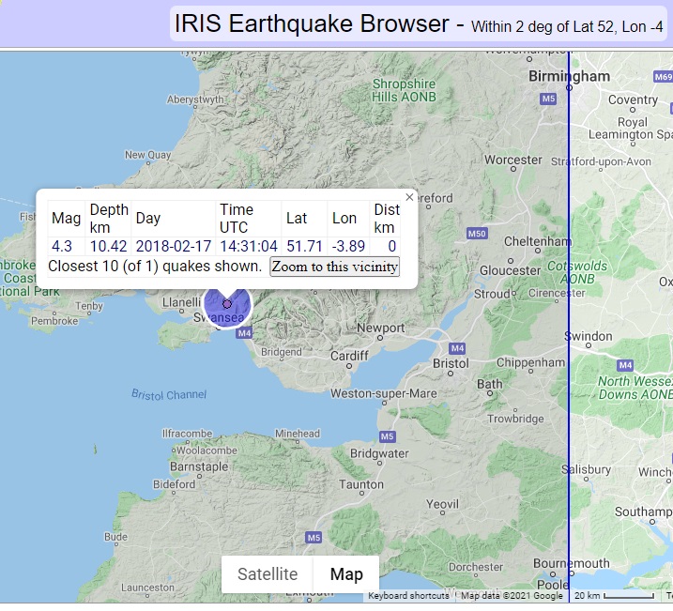This screenshot has height=611, width=673.
Task: Switch to Satellite view
Action: (x=268, y=574)
